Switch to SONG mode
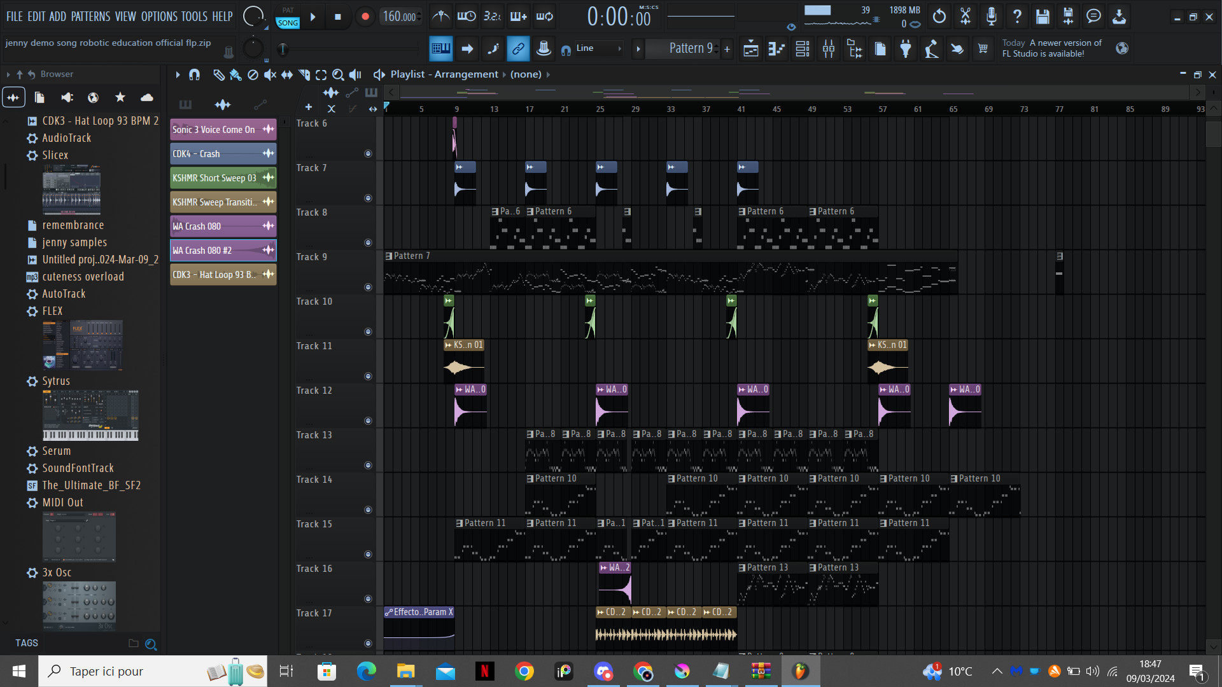The height and width of the screenshot is (687, 1222). pyautogui.click(x=288, y=23)
